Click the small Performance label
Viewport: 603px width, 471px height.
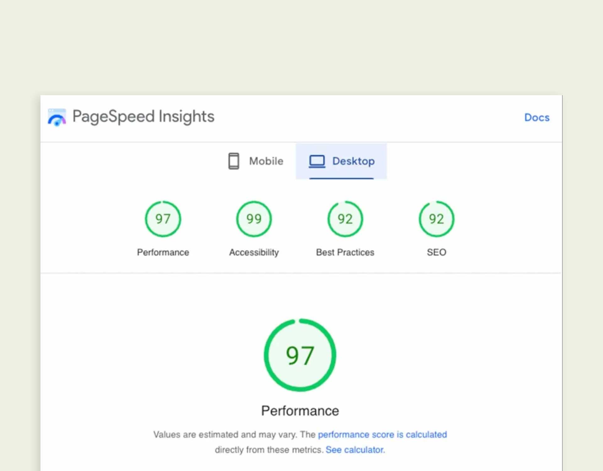[163, 252]
